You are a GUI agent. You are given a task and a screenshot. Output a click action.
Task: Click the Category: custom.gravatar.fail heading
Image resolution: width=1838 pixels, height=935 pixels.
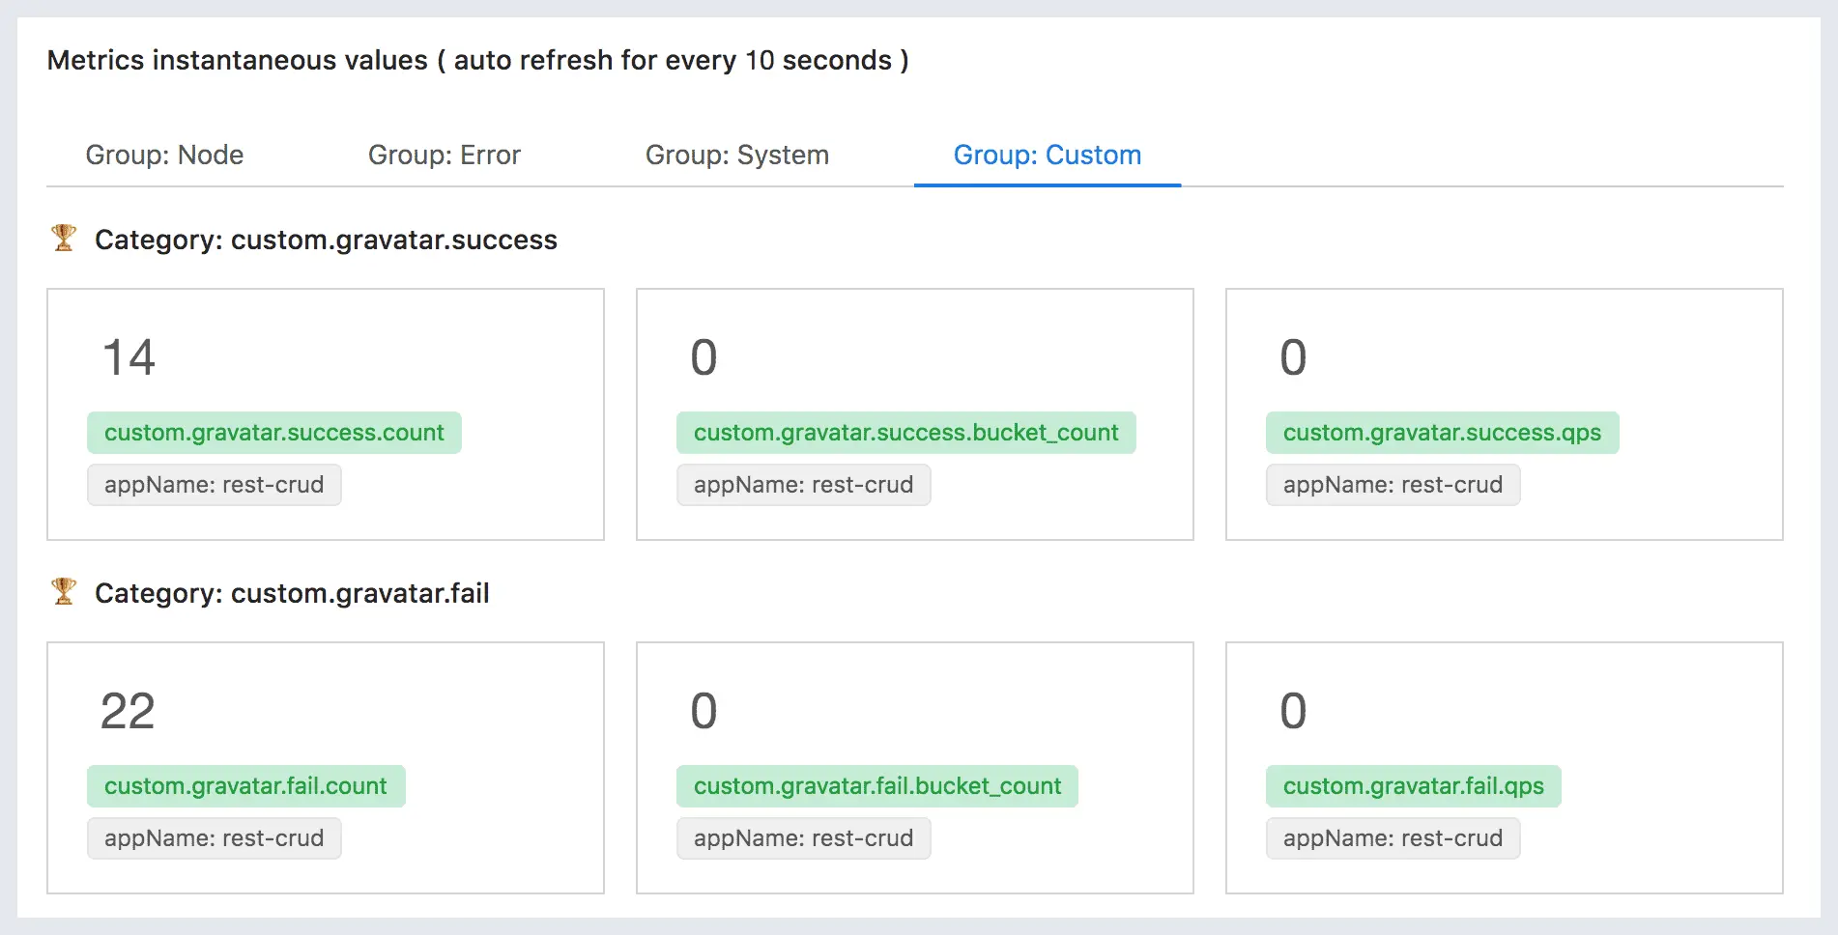[292, 593]
